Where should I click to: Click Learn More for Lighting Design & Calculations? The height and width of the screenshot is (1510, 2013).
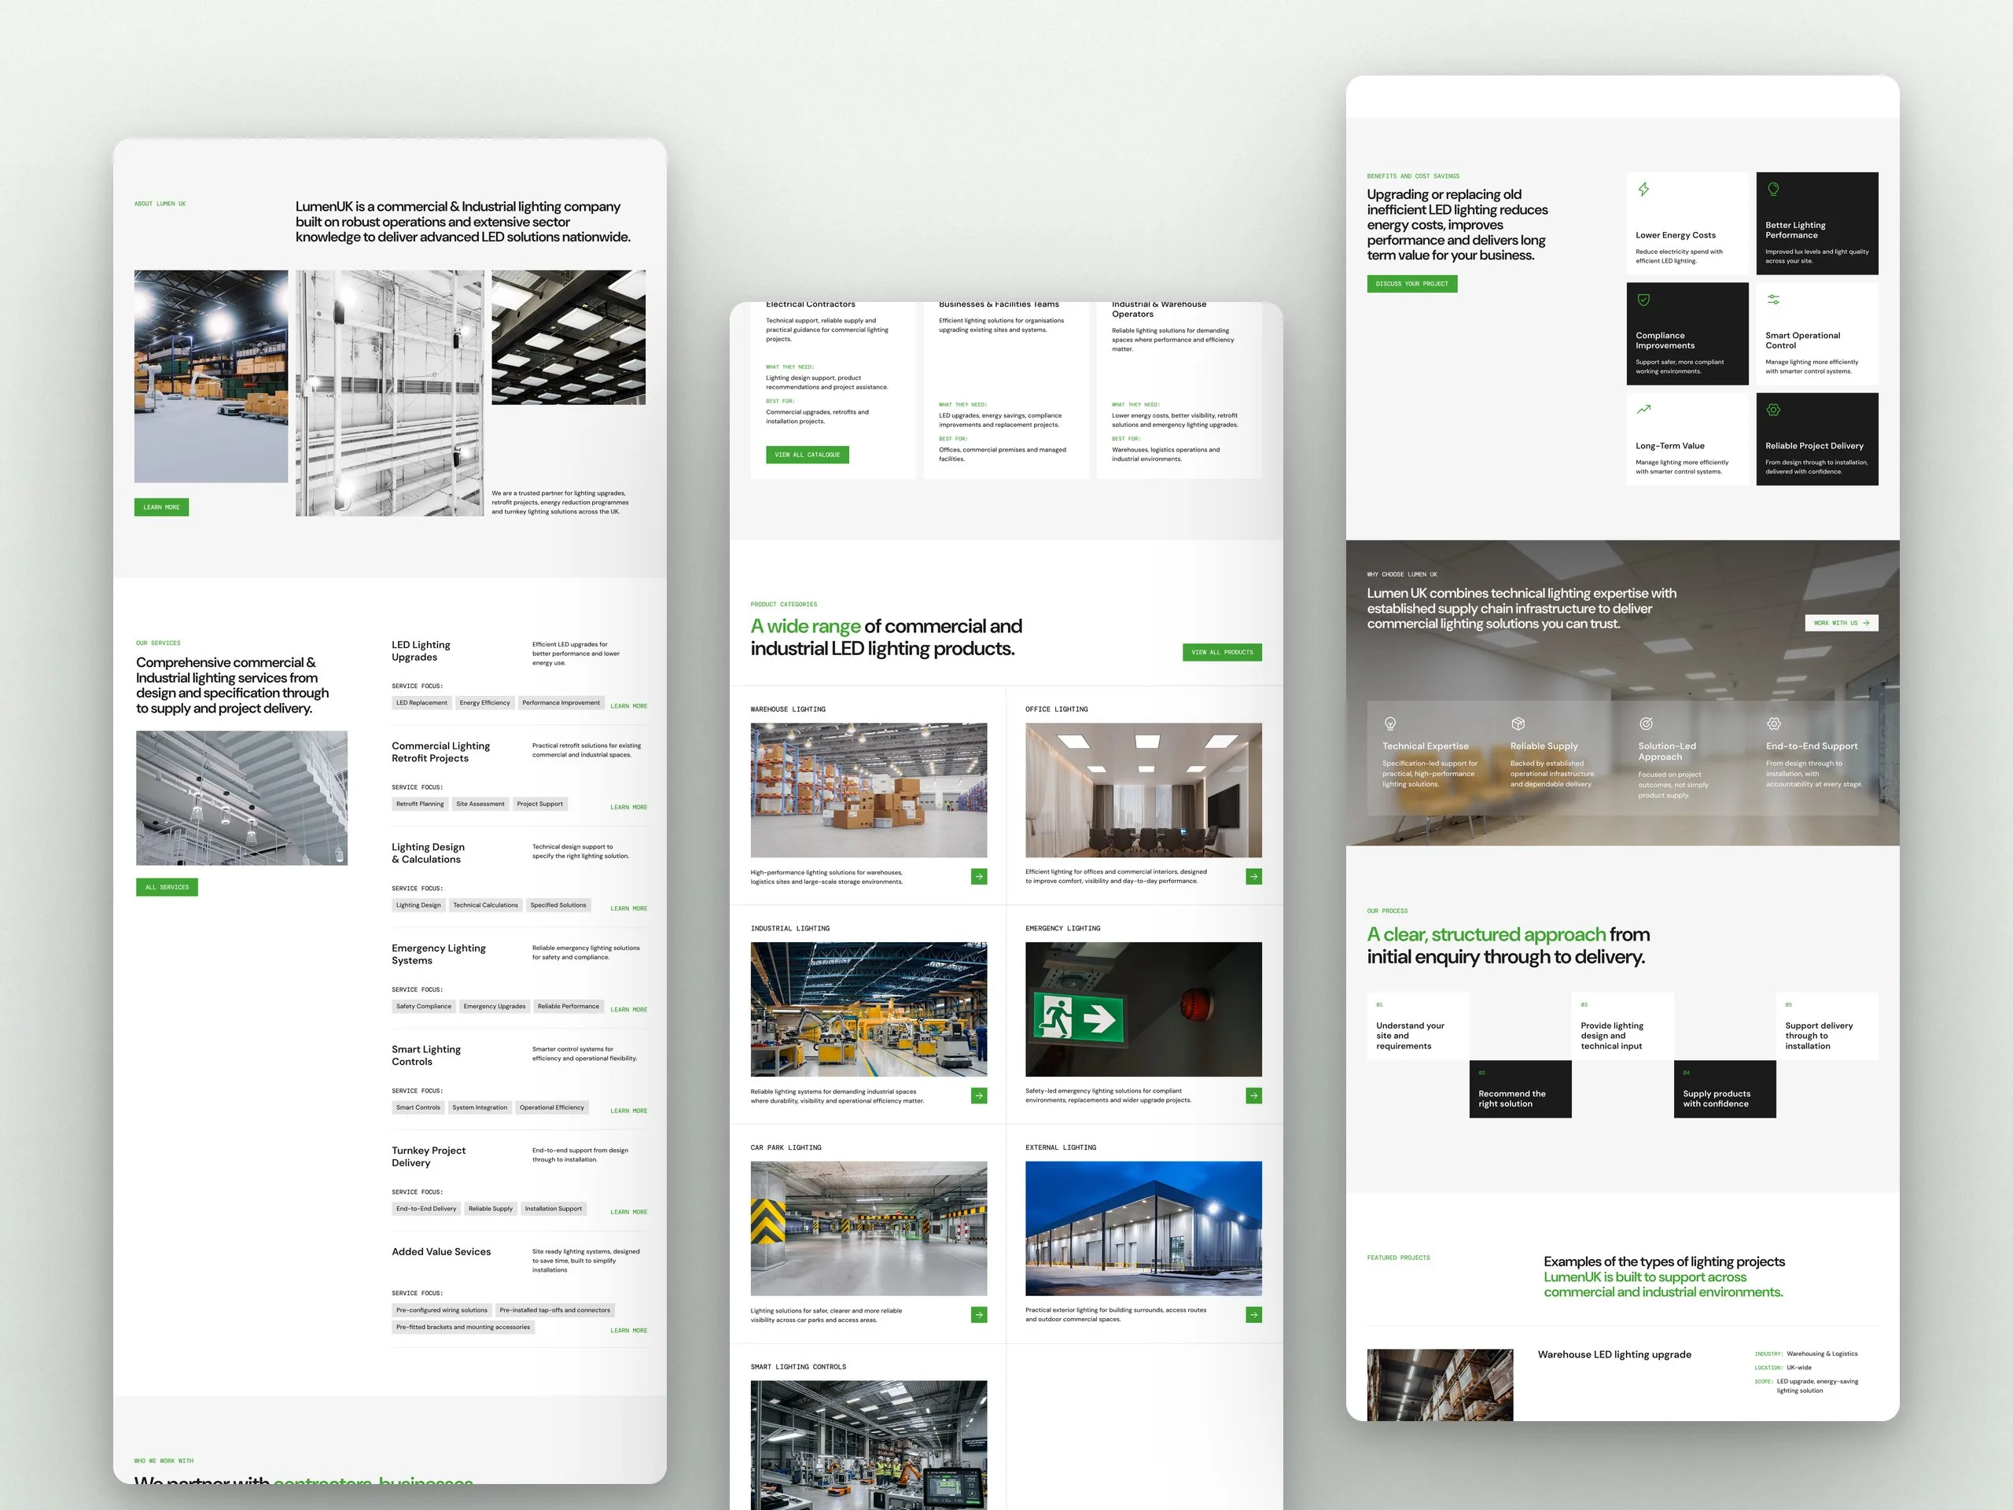pyautogui.click(x=629, y=908)
